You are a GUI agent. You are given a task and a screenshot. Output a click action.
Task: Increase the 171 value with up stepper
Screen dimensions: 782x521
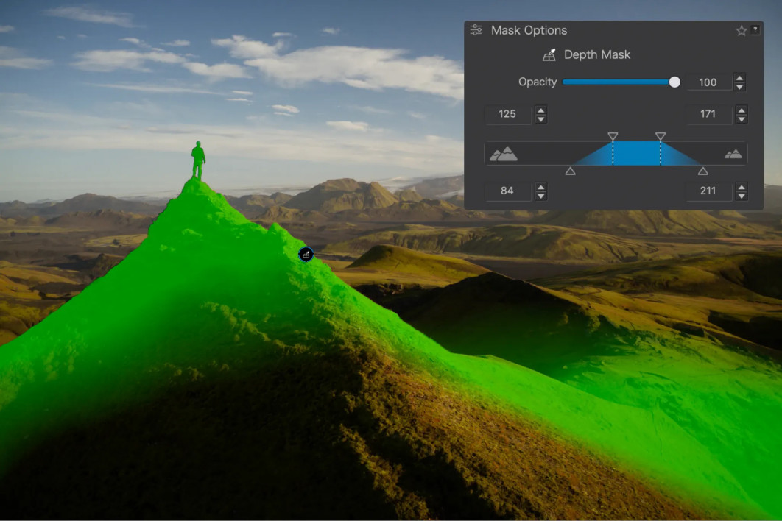741,110
